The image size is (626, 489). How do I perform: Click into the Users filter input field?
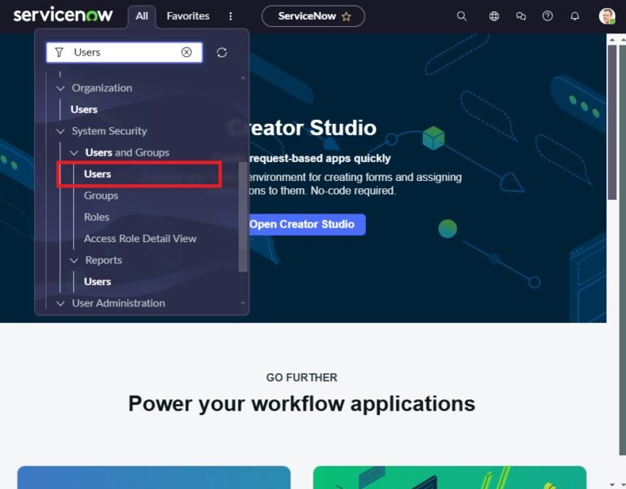(122, 52)
